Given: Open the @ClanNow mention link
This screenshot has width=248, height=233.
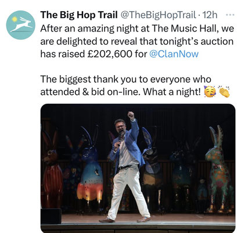Looking at the screenshot, I should 174,54.
